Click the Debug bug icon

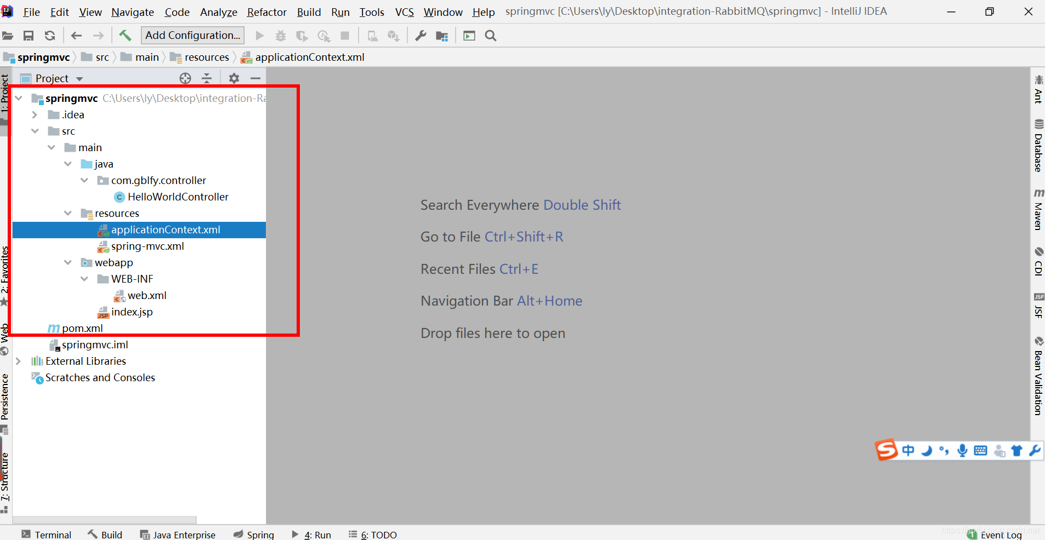(x=281, y=36)
